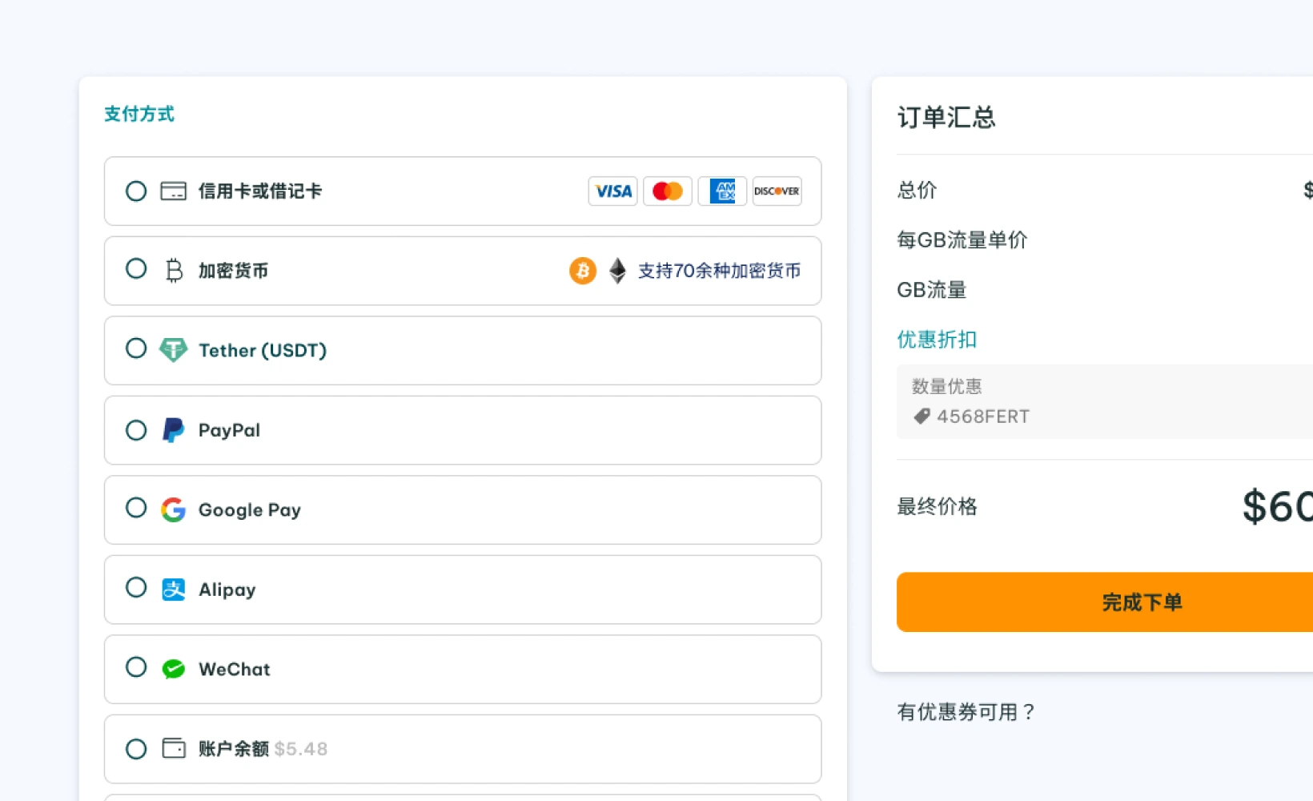Click the 支持70余种加密货币 text
This screenshot has height=801, width=1313.
click(719, 271)
